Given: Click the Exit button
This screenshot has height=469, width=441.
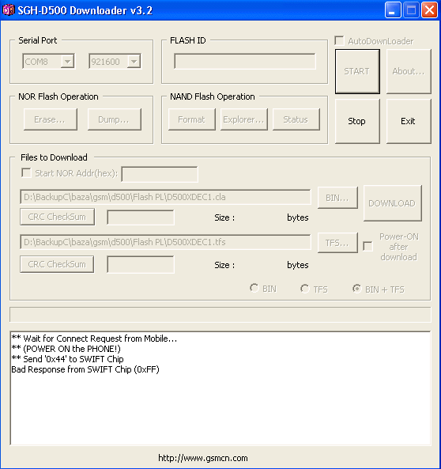Looking at the screenshot, I should (x=409, y=122).
